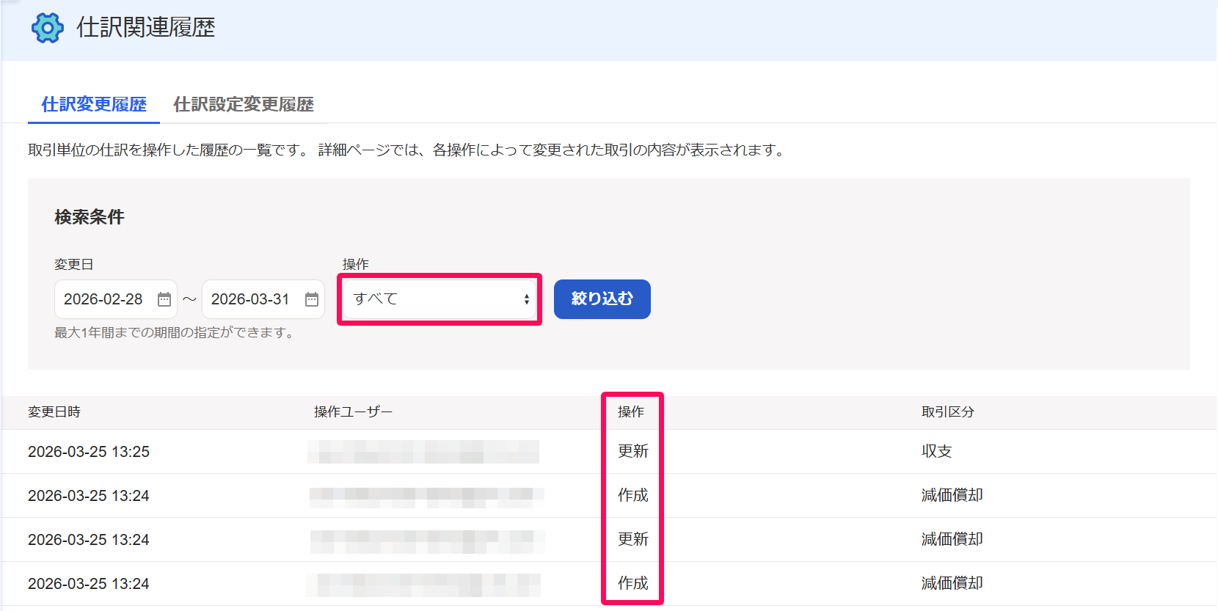Click the 絞り込む filter button
The image size is (1218, 611).
[602, 299]
